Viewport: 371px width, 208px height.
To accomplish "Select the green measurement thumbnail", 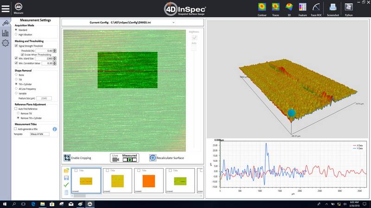I will [180, 181].
